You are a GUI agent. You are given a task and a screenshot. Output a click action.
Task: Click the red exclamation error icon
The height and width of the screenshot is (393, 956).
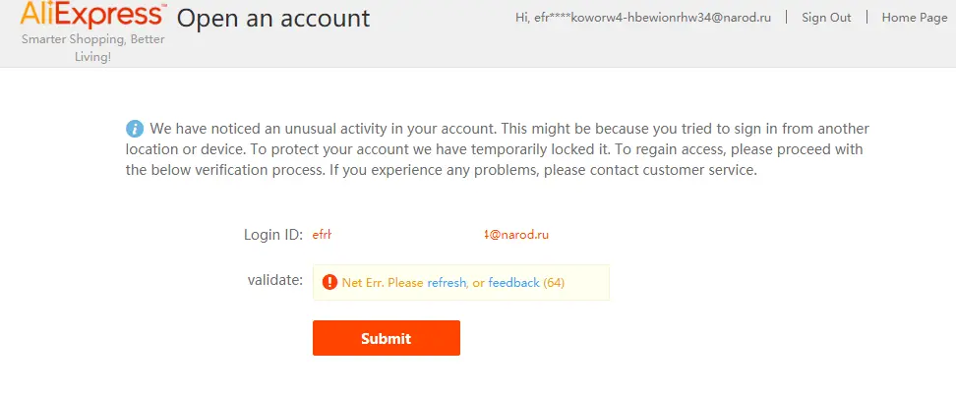tap(329, 282)
